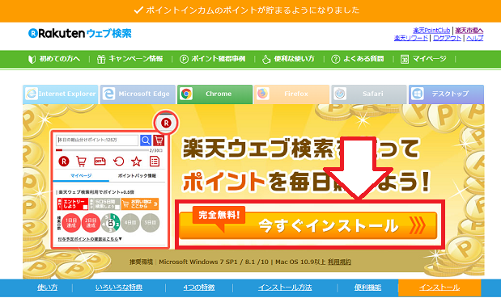
Task: Click the star favorites icon in the popup row
Action: [x=137, y=162]
